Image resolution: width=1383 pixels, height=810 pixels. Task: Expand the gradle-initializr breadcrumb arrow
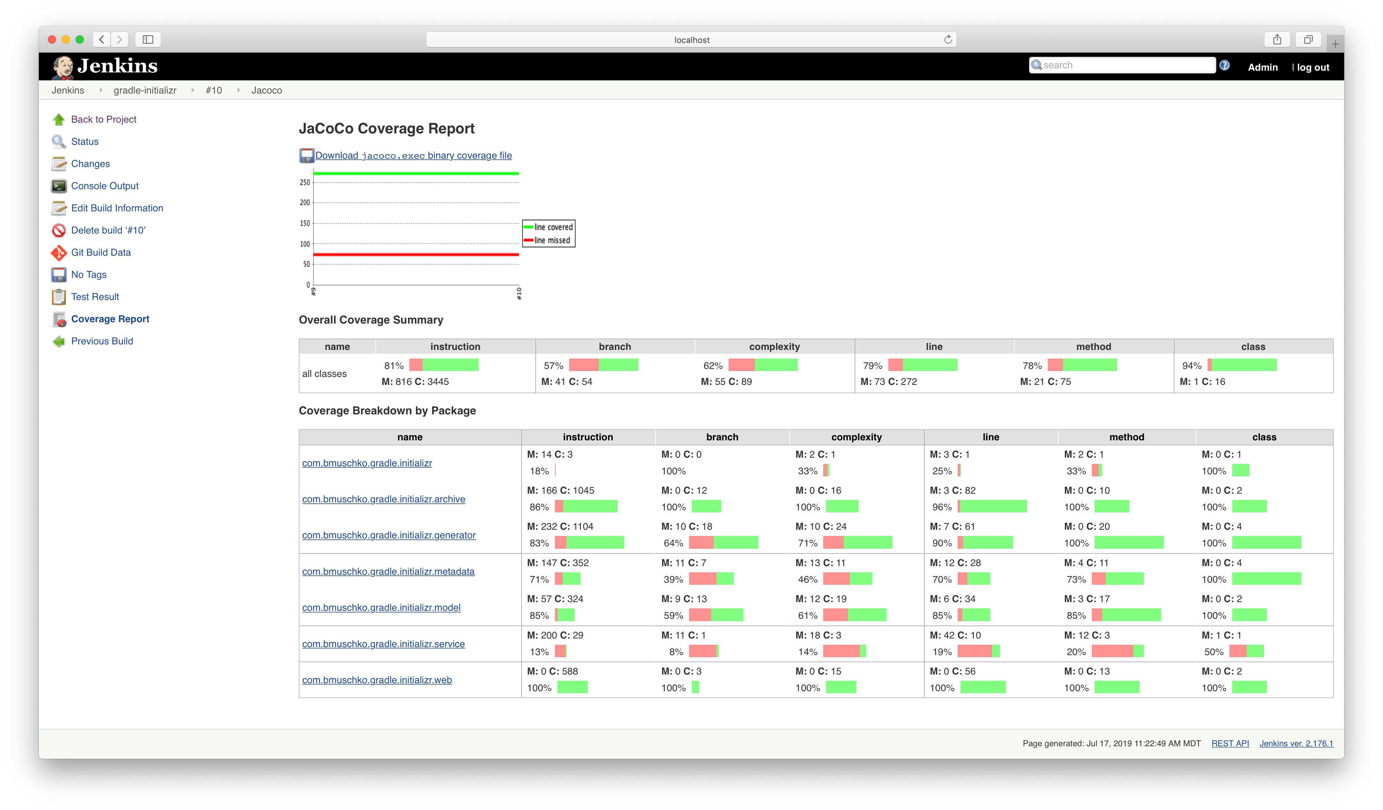[193, 90]
